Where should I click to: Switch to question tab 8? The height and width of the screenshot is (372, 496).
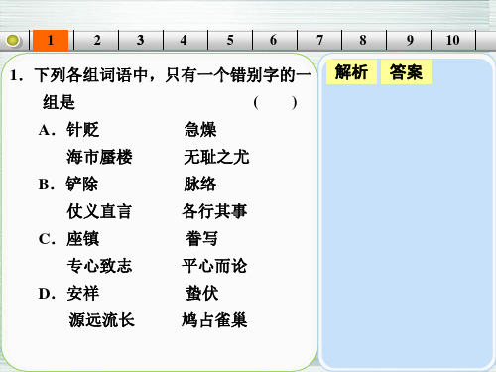point(363,40)
